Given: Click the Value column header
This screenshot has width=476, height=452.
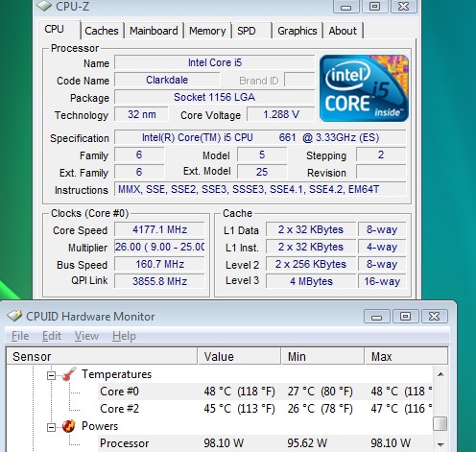Looking at the screenshot, I should coord(239,356).
